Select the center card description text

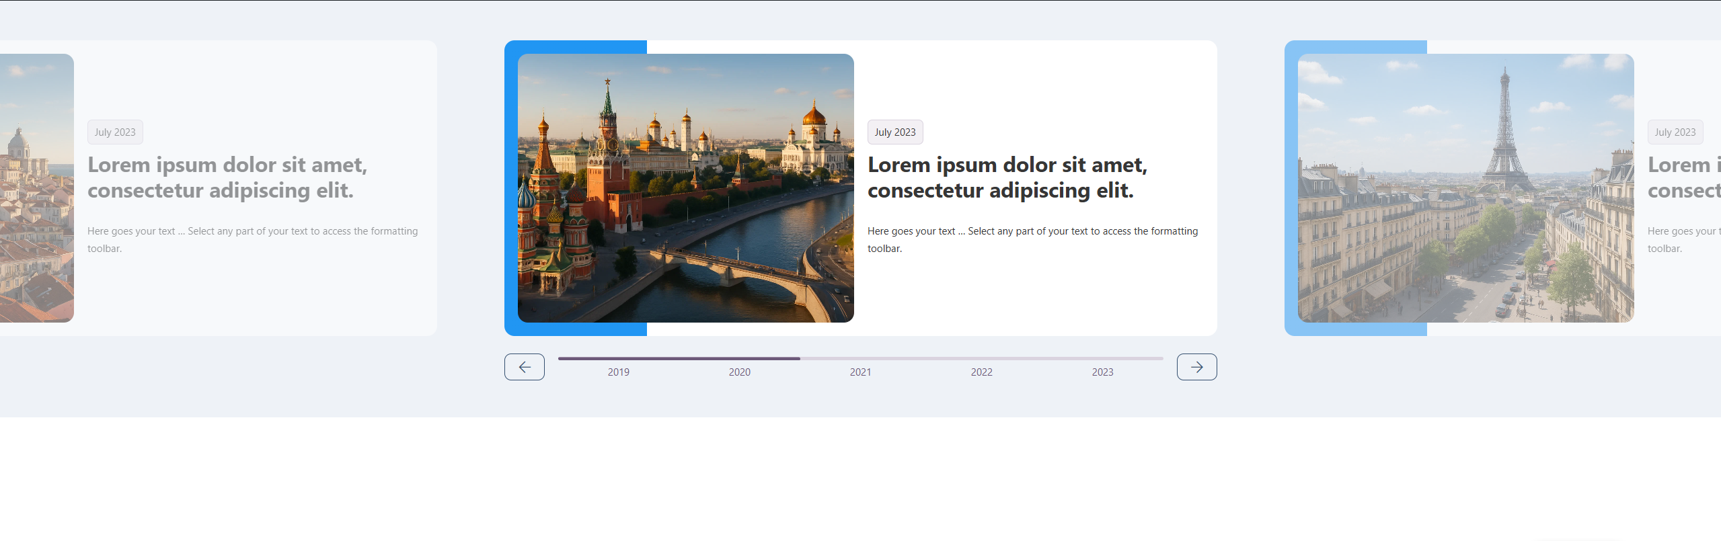click(x=1032, y=239)
